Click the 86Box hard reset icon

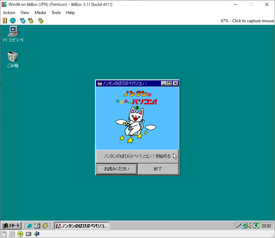[13, 21]
